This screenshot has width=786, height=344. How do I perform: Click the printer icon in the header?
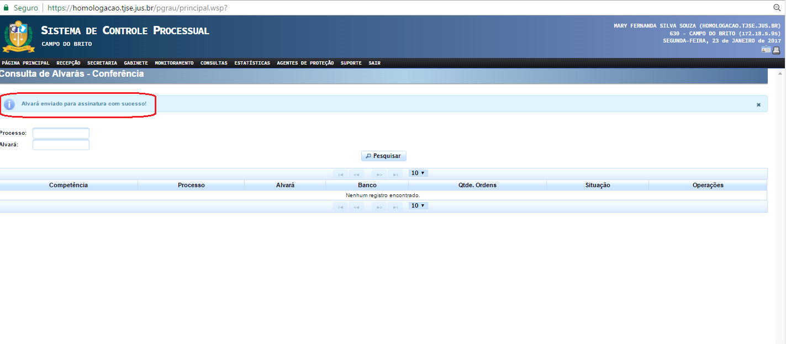click(x=776, y=50)
